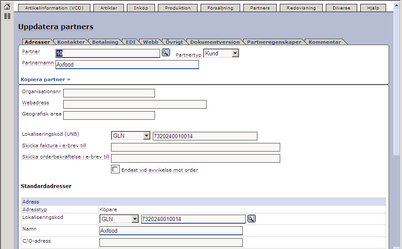Image resolution: width=402 pixels, height=249 pixels.
Task: Switch to the Kommentar tab
Action: coord(325,42)
